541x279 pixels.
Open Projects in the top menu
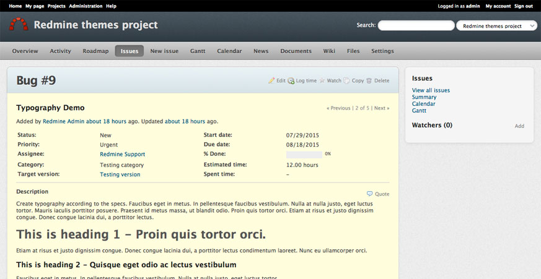coord(56,6)
